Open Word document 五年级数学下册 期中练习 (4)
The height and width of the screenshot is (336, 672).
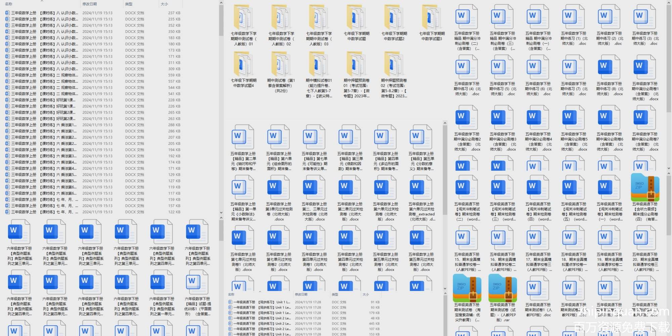point(467,68)
